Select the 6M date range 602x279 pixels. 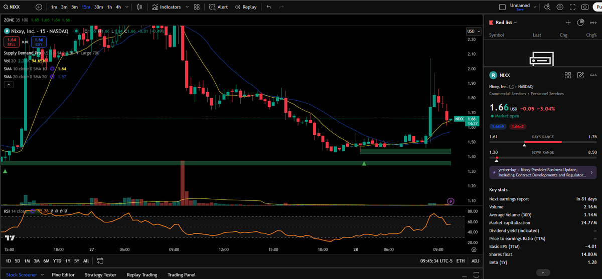[46, 261]
